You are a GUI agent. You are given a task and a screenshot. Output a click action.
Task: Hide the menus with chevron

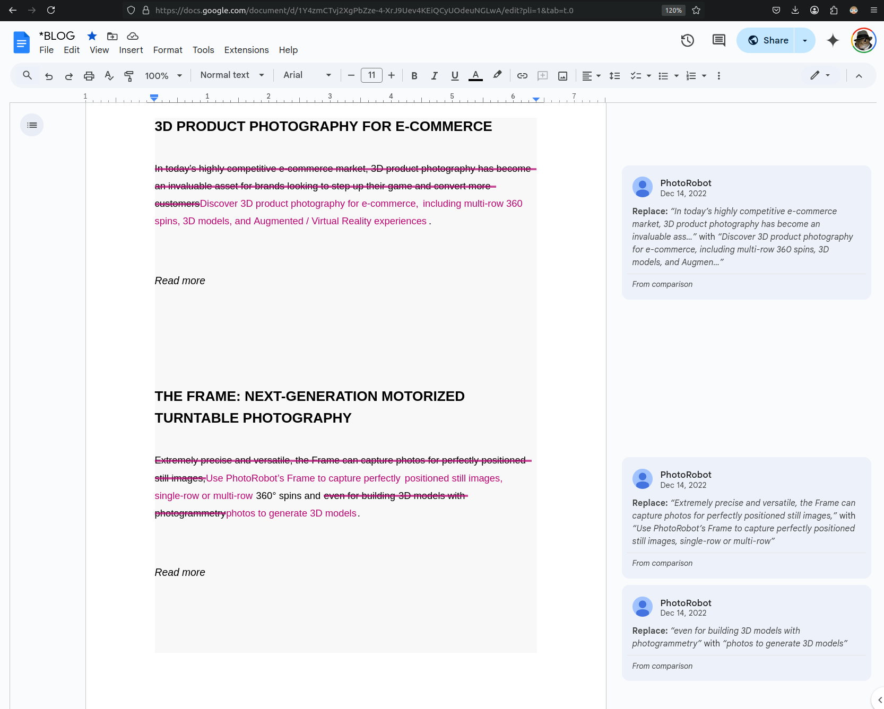click(x=859, y=76)
